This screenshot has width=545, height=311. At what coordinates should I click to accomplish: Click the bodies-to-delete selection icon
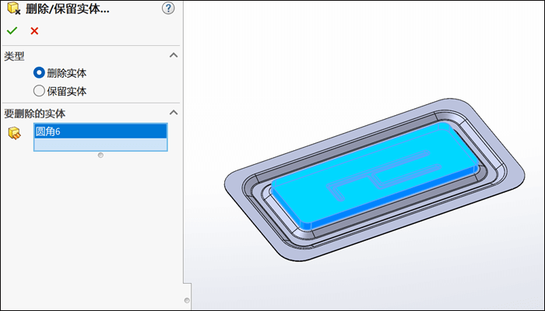tap(14, 133)
